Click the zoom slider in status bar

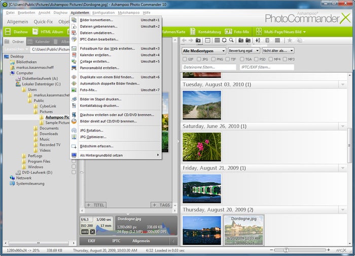click(287, 250)
